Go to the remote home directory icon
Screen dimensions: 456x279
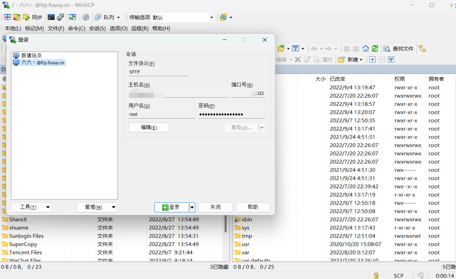click(366, 49)
